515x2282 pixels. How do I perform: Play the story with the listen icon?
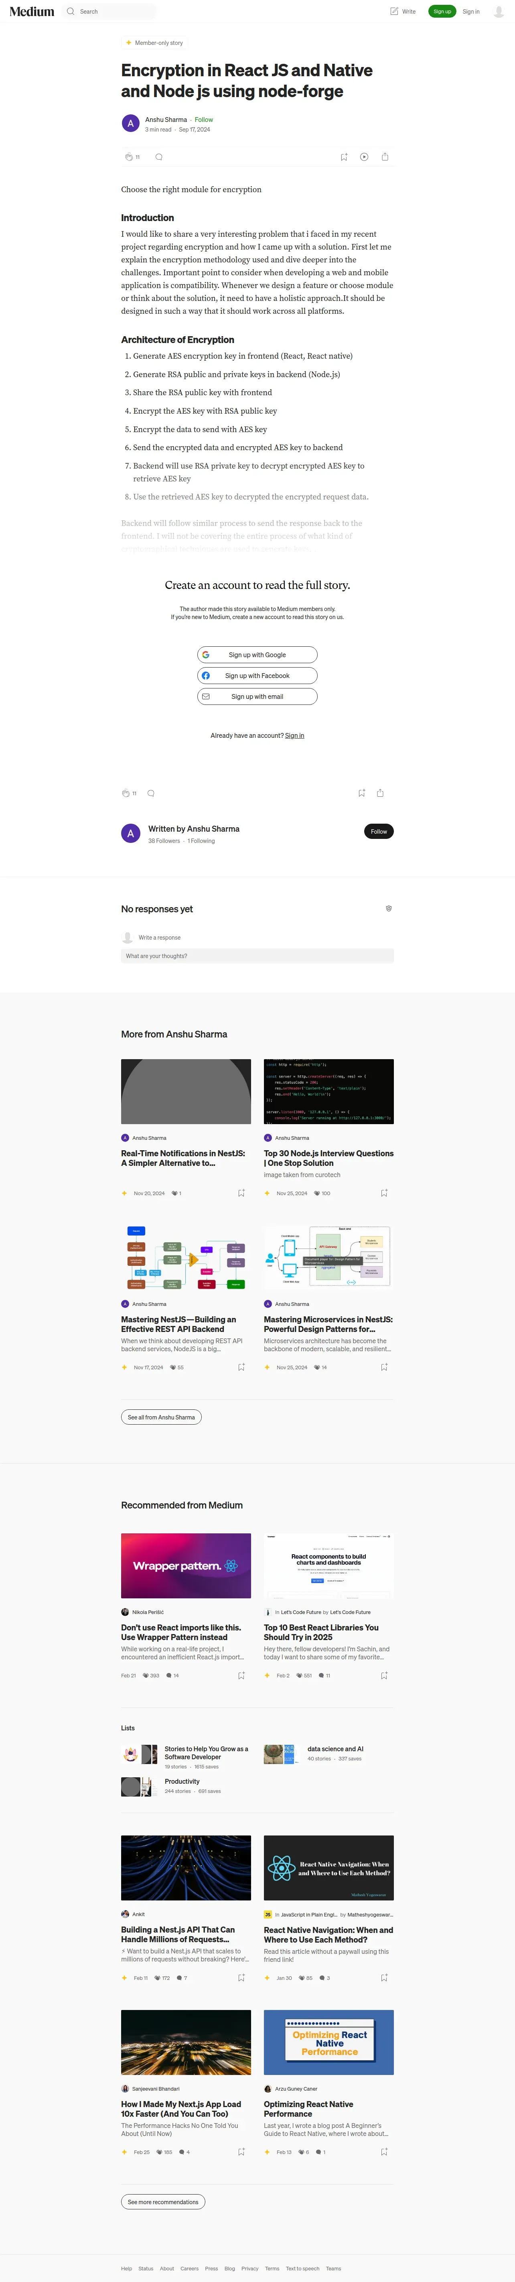364,157
